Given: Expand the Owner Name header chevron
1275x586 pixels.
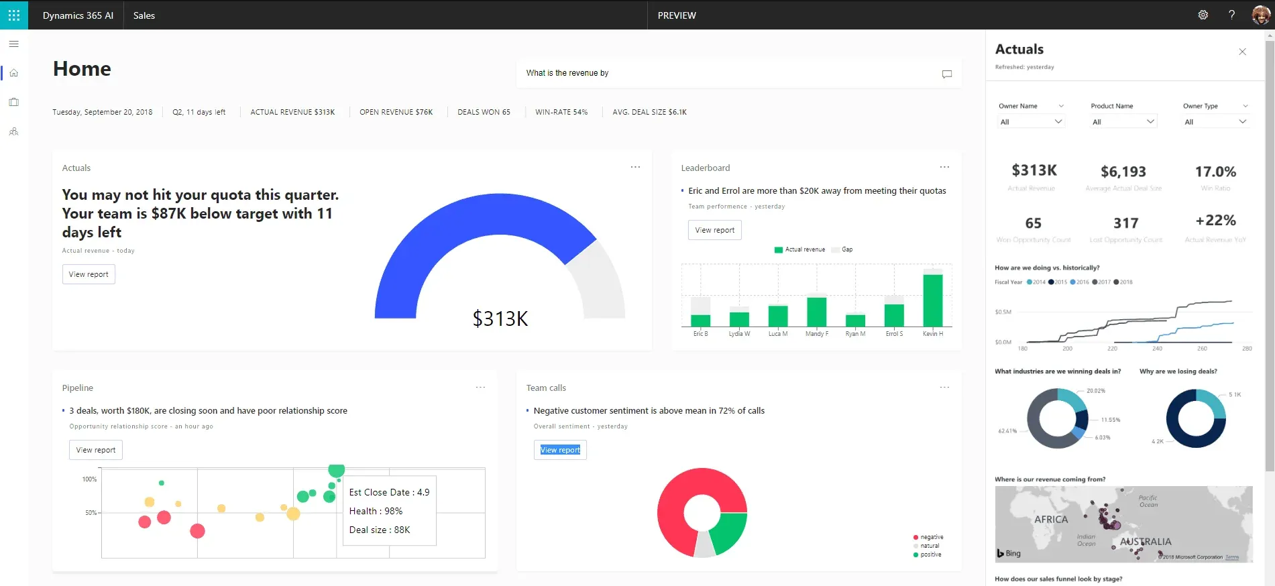Looking at the screenshot, I should [1061, 106].
